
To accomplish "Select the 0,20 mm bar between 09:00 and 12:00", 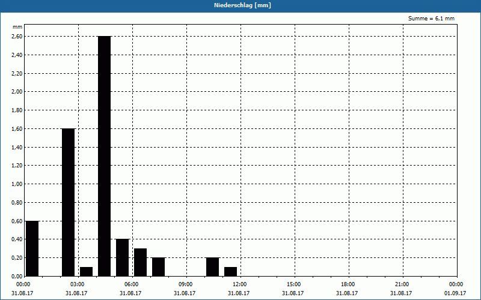I will point(212,267).
